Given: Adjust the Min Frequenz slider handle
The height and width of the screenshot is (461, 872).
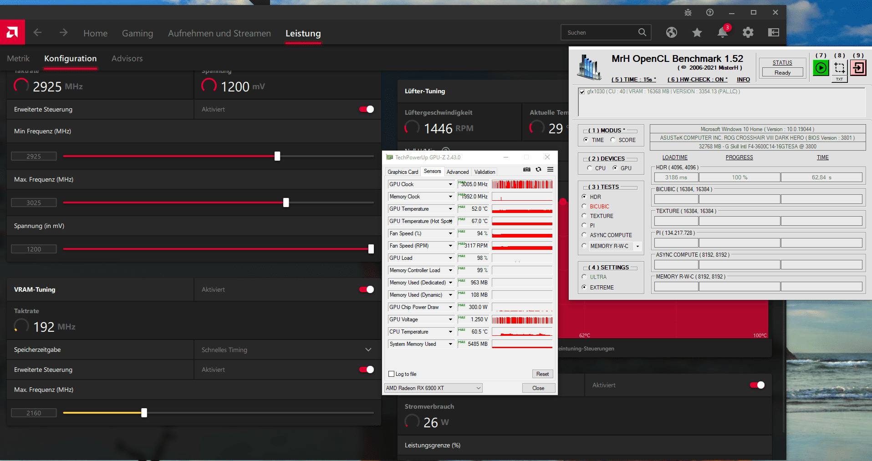Looking at the screenshot, I should coord(277,156).
